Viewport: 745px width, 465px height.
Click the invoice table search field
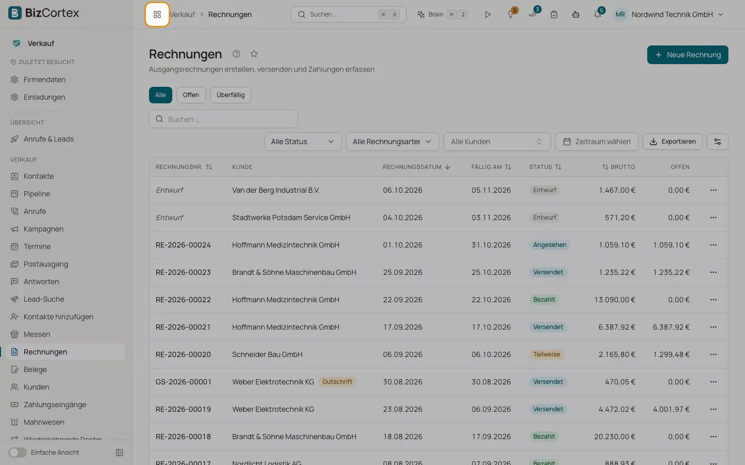(x=224, y=119)
